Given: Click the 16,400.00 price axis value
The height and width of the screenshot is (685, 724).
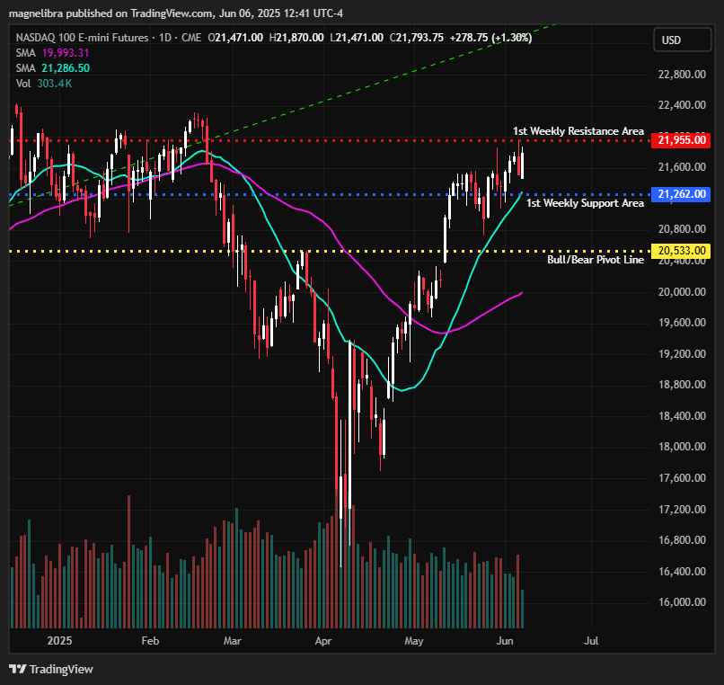Looking at the screenshot, I should pyautogui.click(x=682, y=572).
